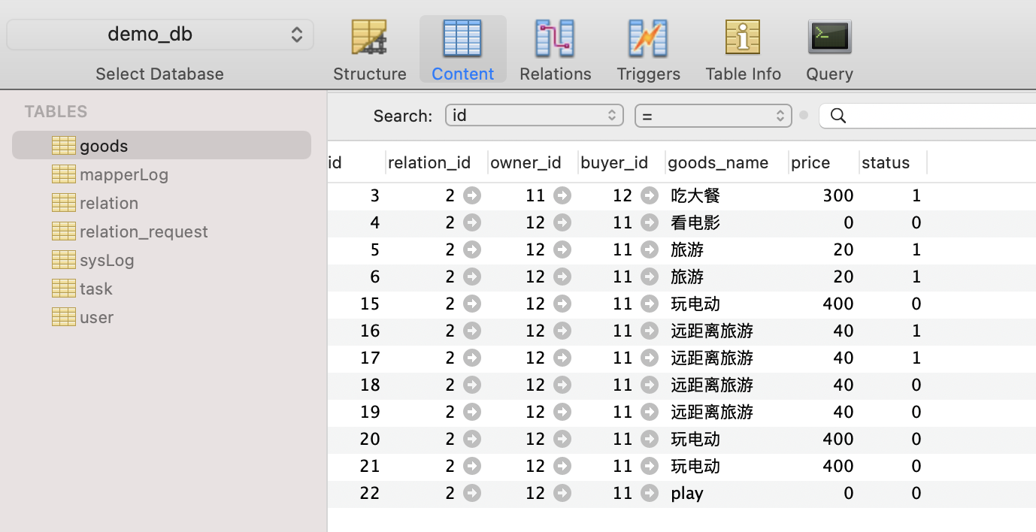Follow owner_id link arrow in row id 16

coord(562,331)
